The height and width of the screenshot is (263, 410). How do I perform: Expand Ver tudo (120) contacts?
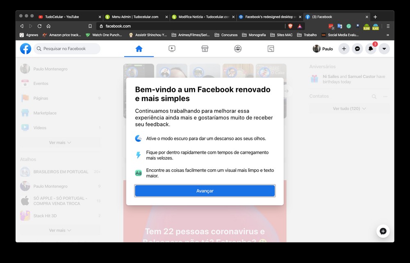coord(349,108)
